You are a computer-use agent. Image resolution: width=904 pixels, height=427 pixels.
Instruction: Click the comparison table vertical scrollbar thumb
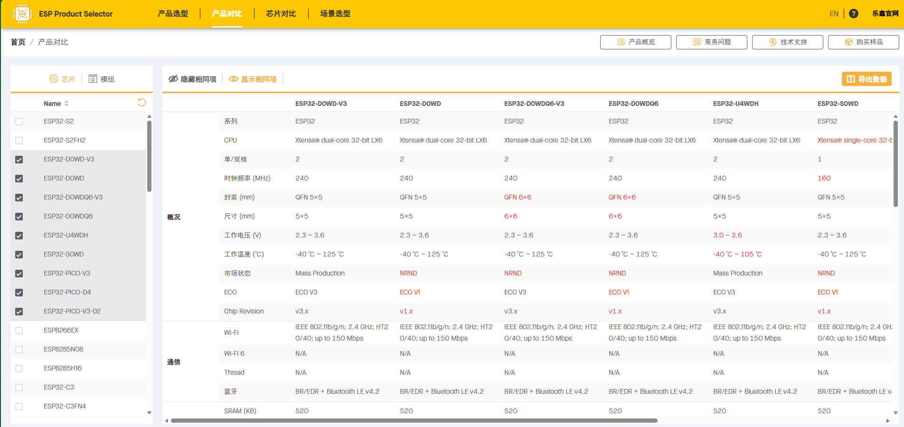coord(895,163)
